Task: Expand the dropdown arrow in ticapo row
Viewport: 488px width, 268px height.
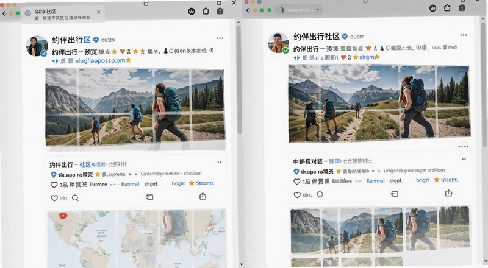Action: [373, 171]
